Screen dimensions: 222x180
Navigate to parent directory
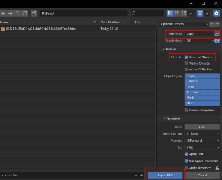tap(17, 14)
